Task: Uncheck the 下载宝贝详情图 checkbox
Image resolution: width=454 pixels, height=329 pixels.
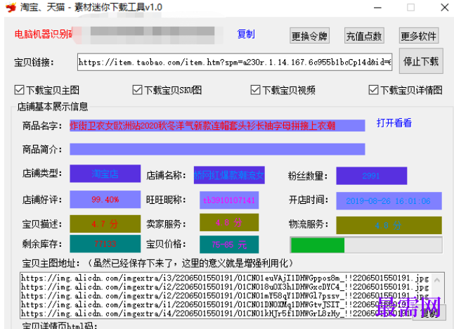Action: pyautogui.click(x=373, y=90)
